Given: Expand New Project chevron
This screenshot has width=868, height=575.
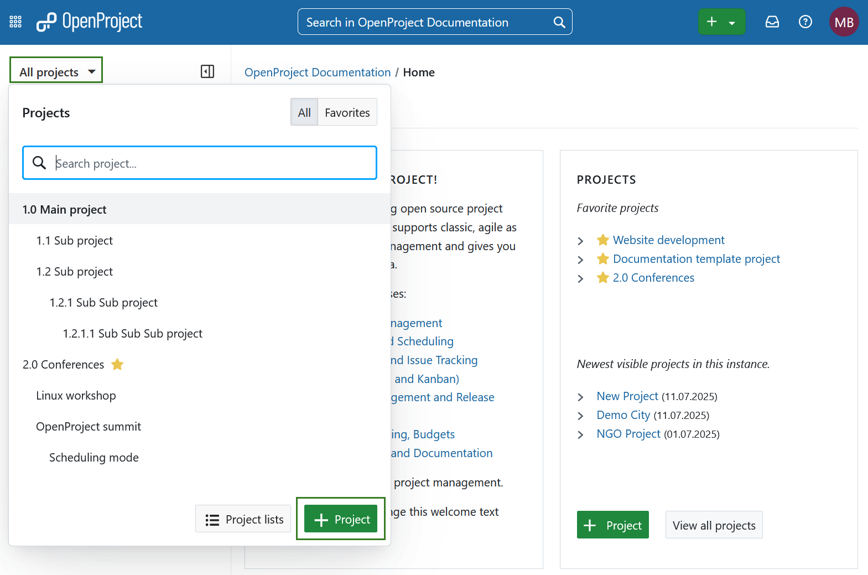Looking at the screenshot, I should (x=580, y=397).
